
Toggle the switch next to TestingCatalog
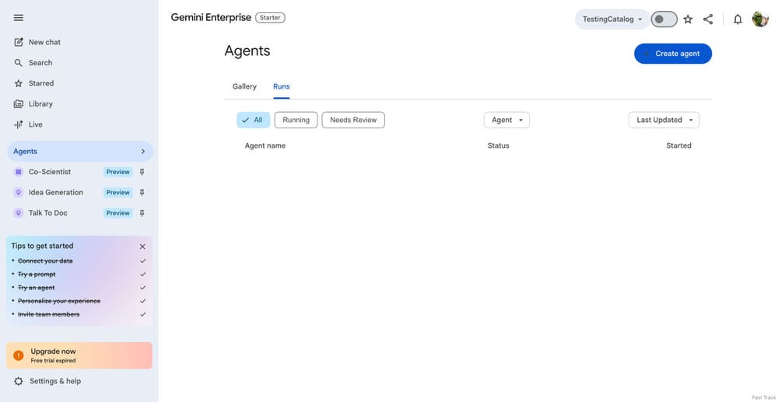click(664, 19)
